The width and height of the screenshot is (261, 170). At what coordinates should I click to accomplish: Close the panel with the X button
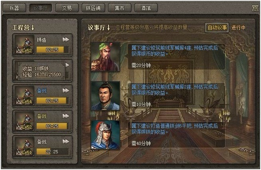point(255,8)
